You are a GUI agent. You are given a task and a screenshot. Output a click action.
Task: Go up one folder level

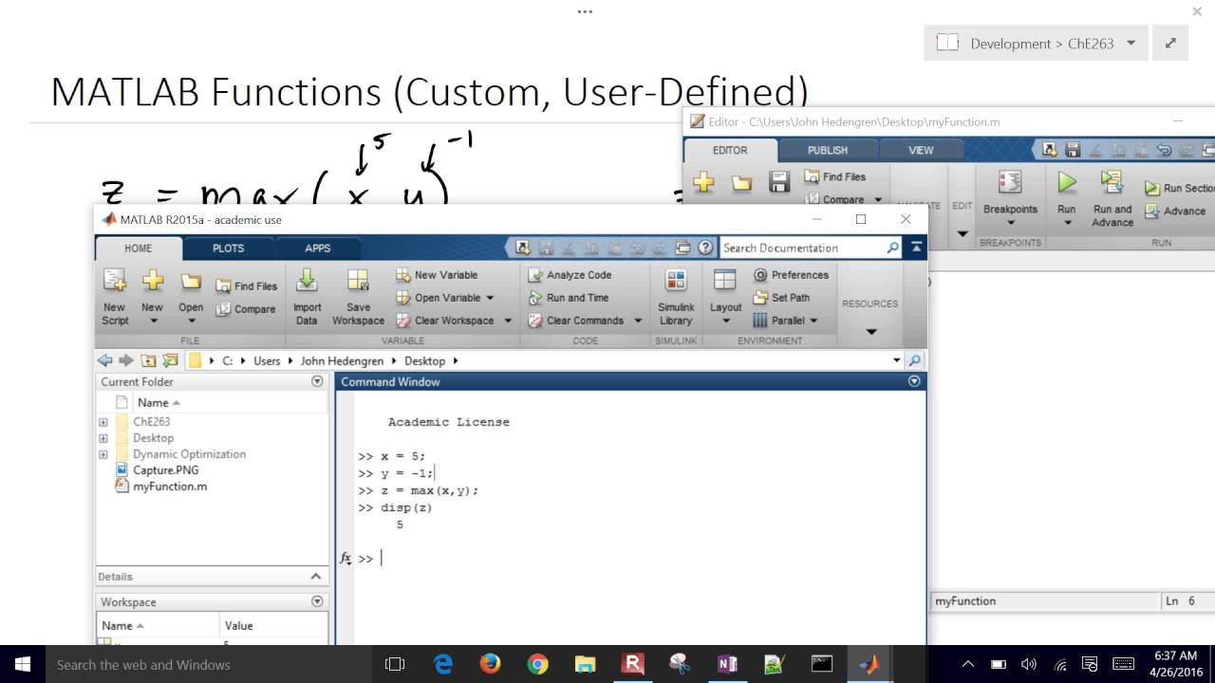click(147, 360)
